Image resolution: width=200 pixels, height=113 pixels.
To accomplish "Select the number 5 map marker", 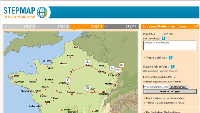I will 112,68.
